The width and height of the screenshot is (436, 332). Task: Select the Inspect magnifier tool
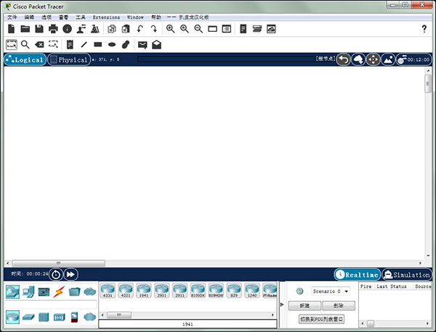[x=25, y=45]
